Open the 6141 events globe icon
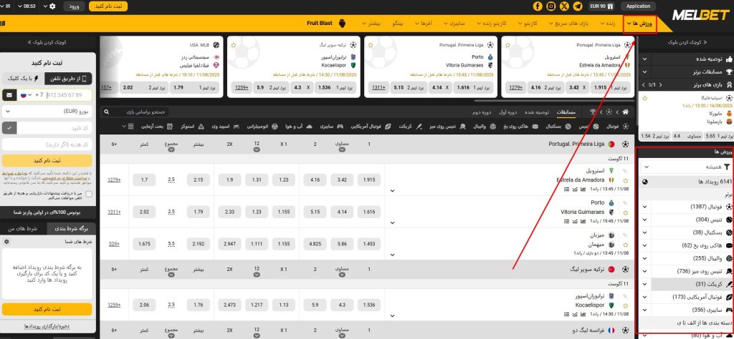 coord(645,181)
